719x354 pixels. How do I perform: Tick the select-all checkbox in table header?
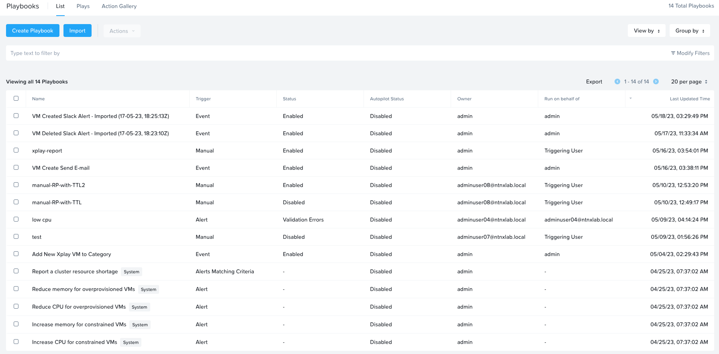[x=16, y=98]
